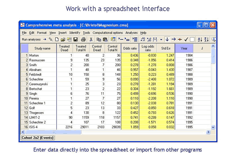This screenshot has height=162, width=229.
Task: Click the Print icon in toolbar
Action: click(83, 39)
